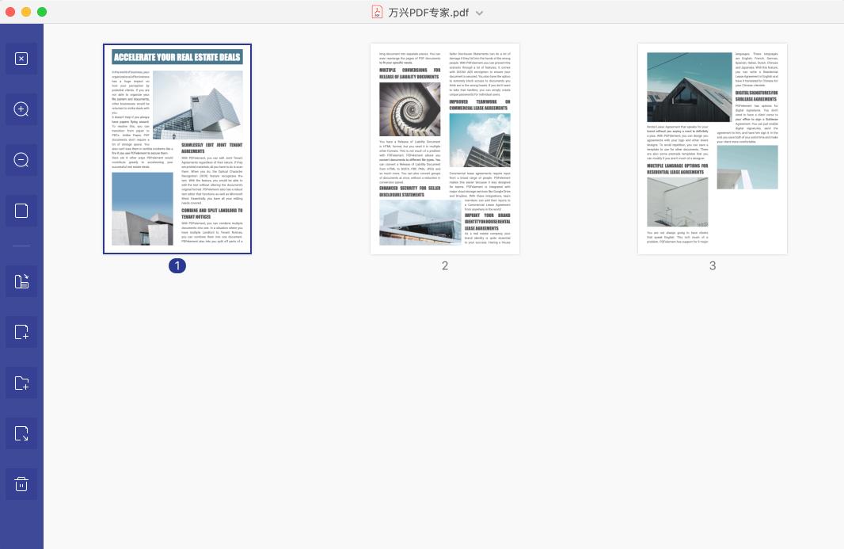Screen dimensions: 844x549
Task: Rotate the selected page
Action: (x=21, y=281)
